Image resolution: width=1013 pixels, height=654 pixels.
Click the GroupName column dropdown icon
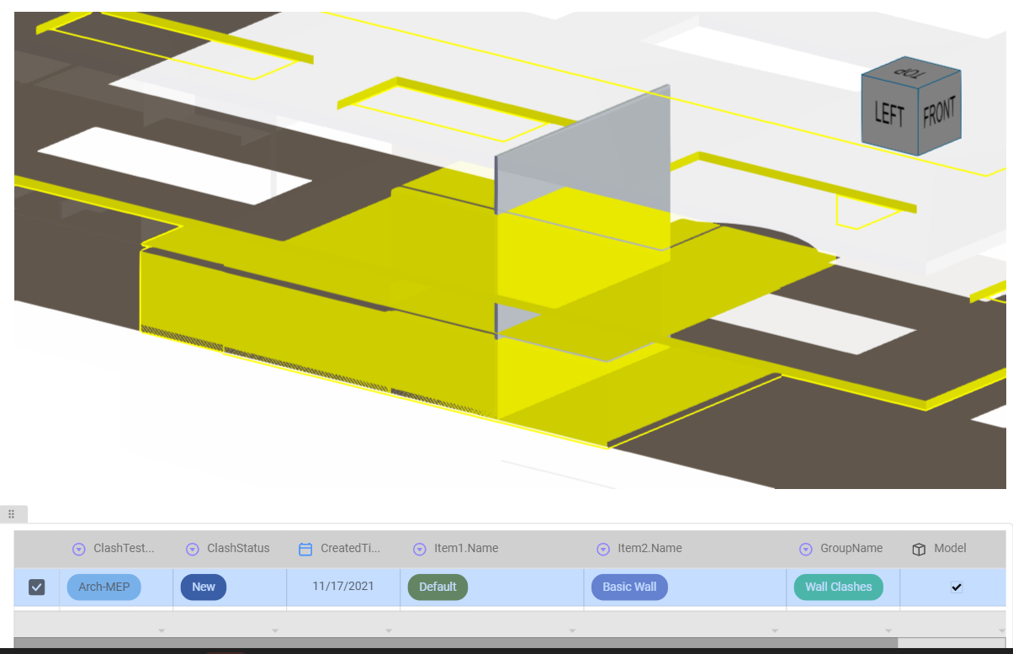pos(806,549)
